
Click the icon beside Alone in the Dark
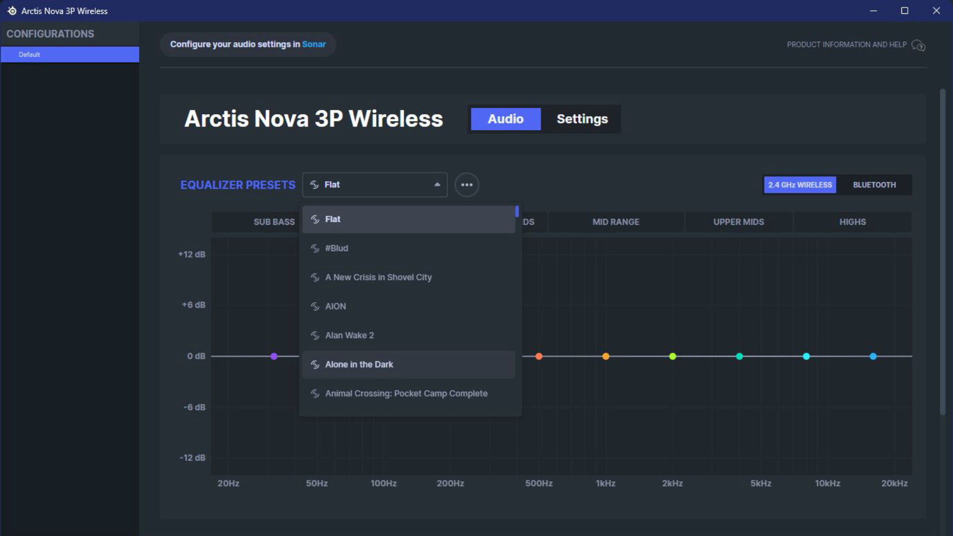315,365
